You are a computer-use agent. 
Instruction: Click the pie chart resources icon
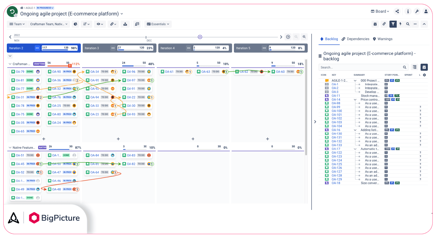click(x=76, y=24)
